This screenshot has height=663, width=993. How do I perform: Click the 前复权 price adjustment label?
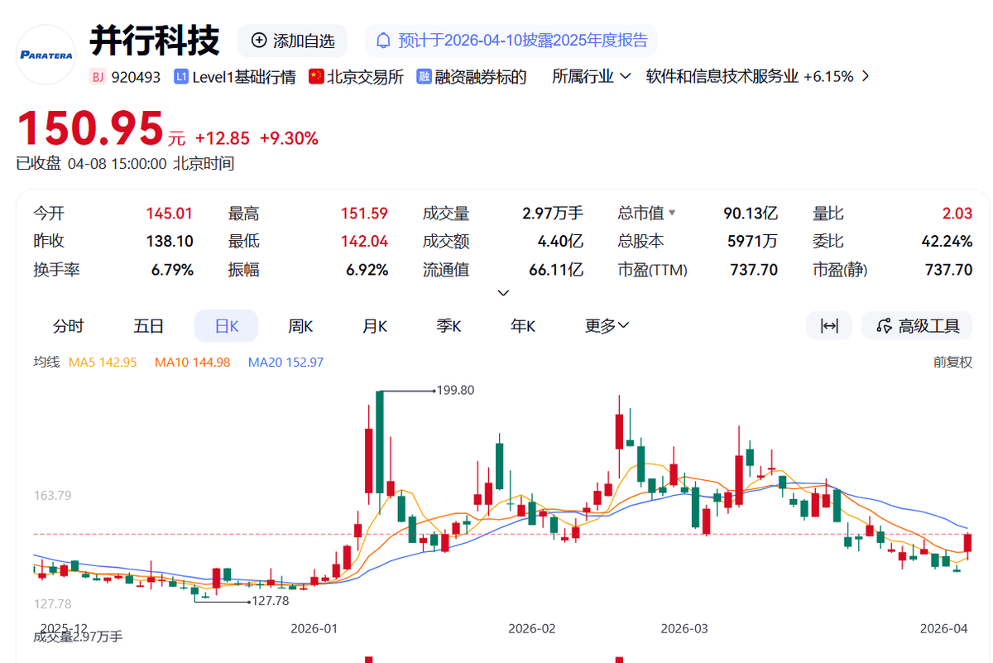(952, 363)
